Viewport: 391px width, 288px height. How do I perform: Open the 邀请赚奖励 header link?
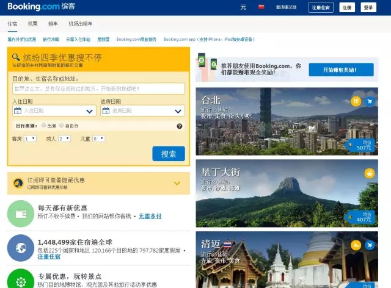click(x=287, y=7)
